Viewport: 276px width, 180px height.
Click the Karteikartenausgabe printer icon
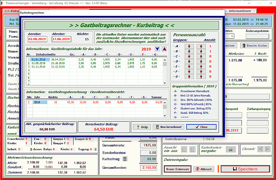pos(231,149)
